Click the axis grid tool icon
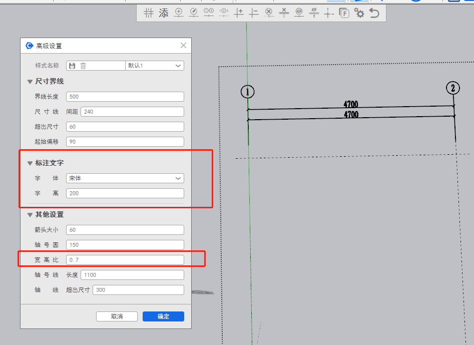This screenshot has height=345, width=474. pyautogui.click(x=148, y=13)
